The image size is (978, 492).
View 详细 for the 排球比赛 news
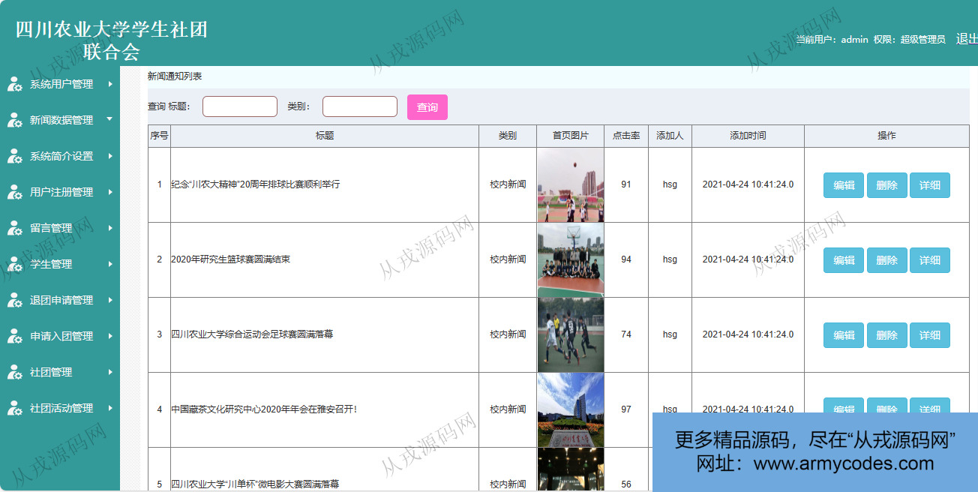coord(930,185)
